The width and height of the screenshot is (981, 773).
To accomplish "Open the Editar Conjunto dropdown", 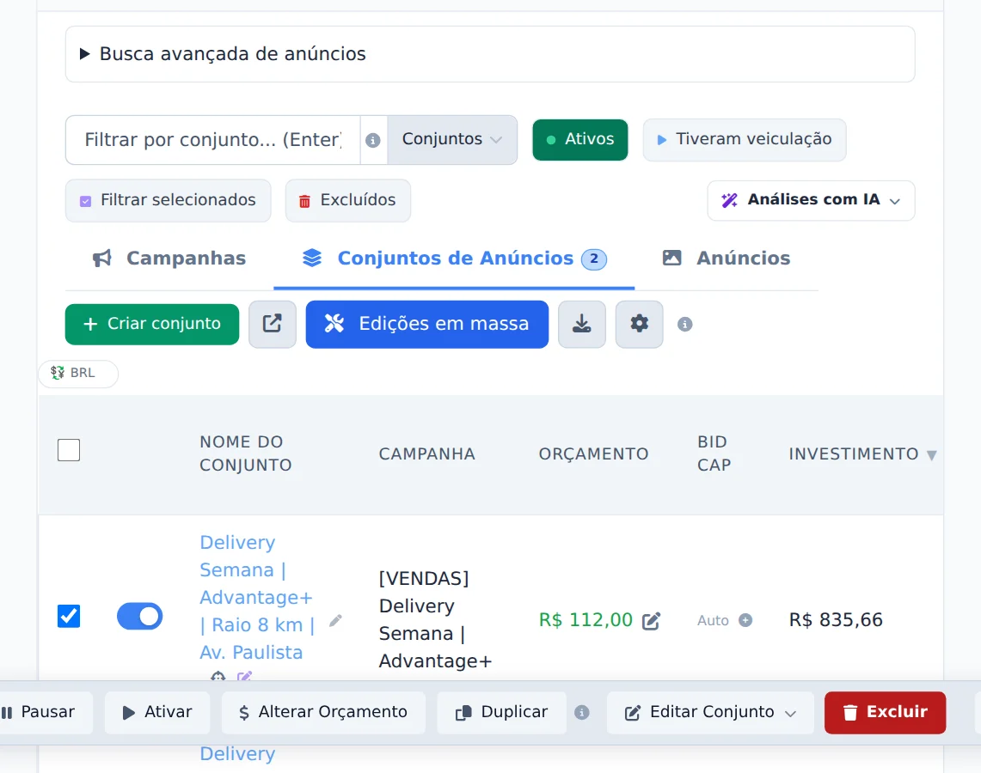I will pos(710,712).
